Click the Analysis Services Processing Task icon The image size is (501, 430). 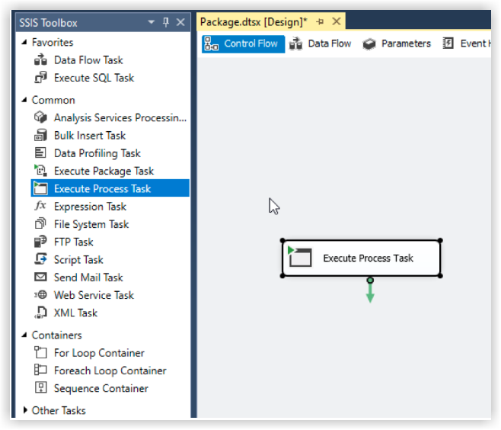click(x=40, y=117)
